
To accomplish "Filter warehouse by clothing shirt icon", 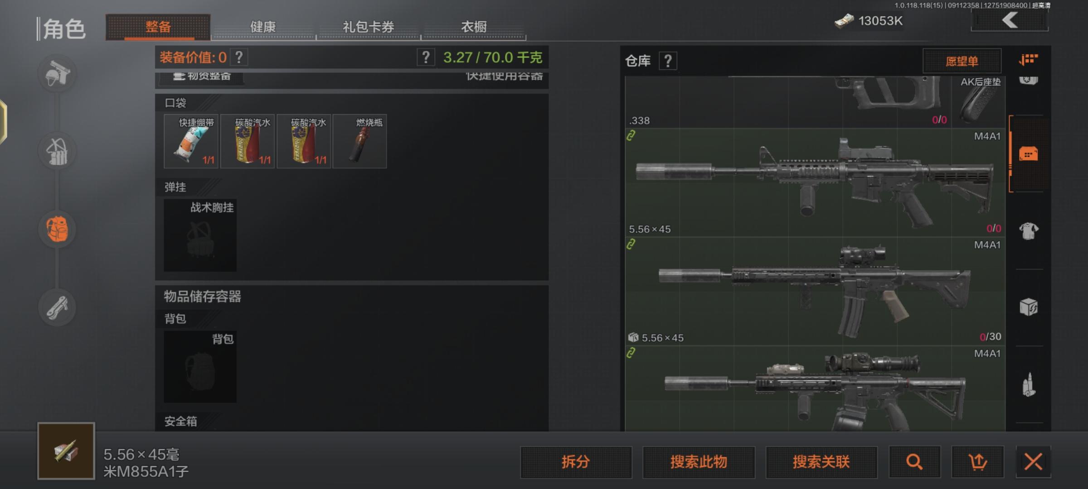I will [1029, 231].
